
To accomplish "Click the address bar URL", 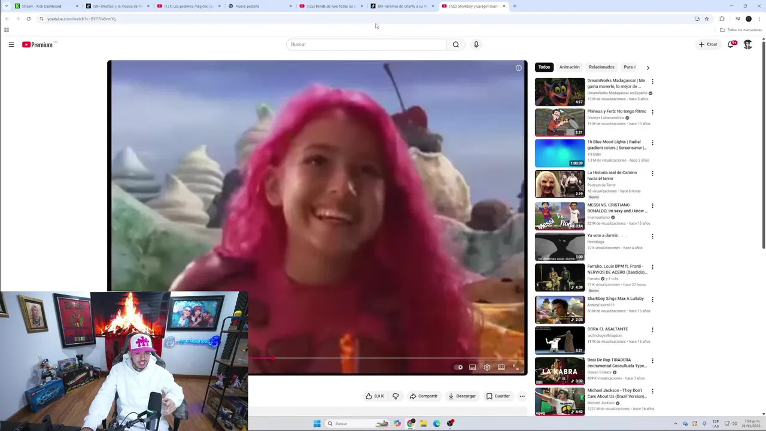I will point(81,19).
